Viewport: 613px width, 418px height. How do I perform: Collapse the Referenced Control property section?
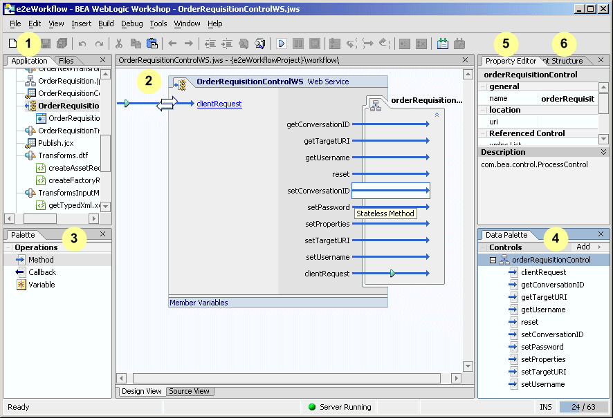(x=483, y=133)
